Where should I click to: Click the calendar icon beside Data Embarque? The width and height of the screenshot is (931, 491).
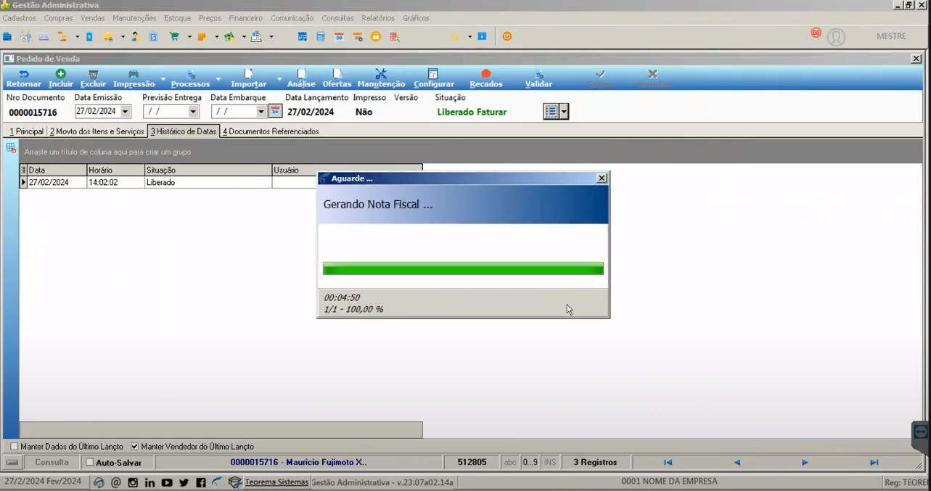[x=275, y=111]
